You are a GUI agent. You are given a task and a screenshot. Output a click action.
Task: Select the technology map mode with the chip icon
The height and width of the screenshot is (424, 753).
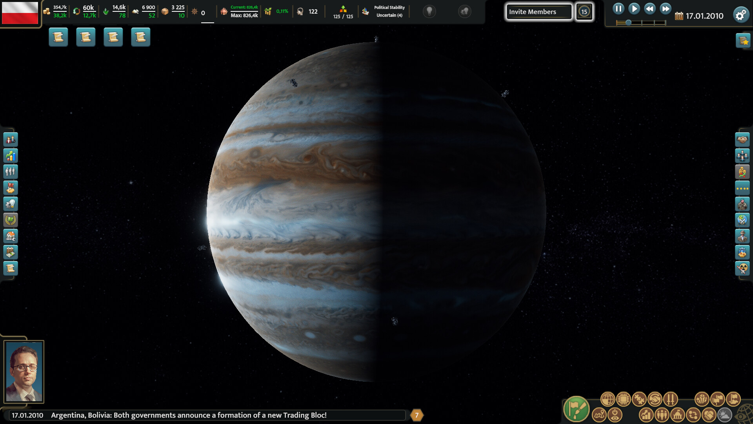(623, 399)
